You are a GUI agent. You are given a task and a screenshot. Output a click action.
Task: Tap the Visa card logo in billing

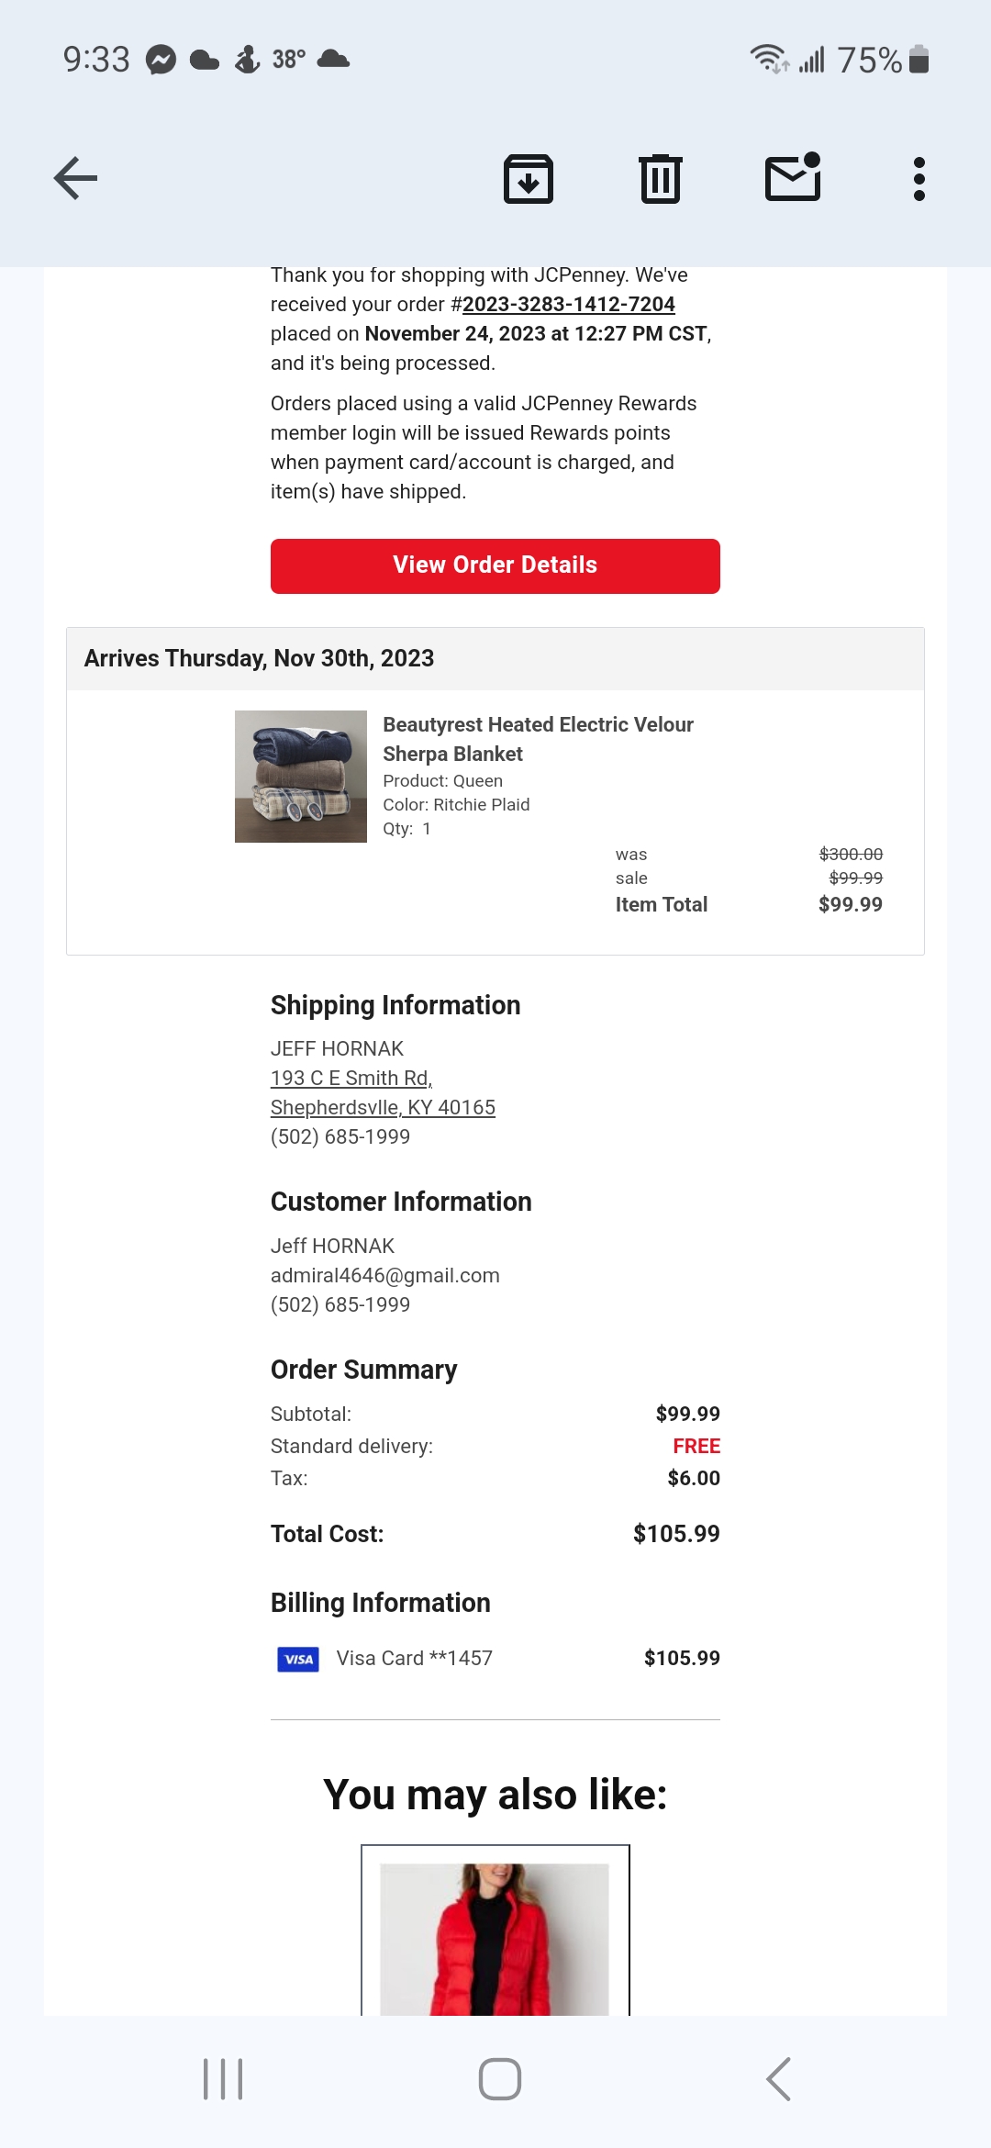(x=298, y=1659)
